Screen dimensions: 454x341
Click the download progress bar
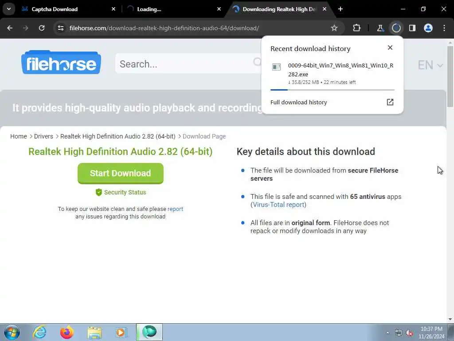tap(332, 90)
